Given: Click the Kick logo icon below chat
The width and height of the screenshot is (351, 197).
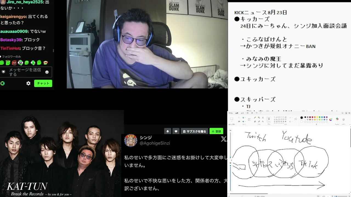Looking at the screenshot, I should [x=2, y=83].
